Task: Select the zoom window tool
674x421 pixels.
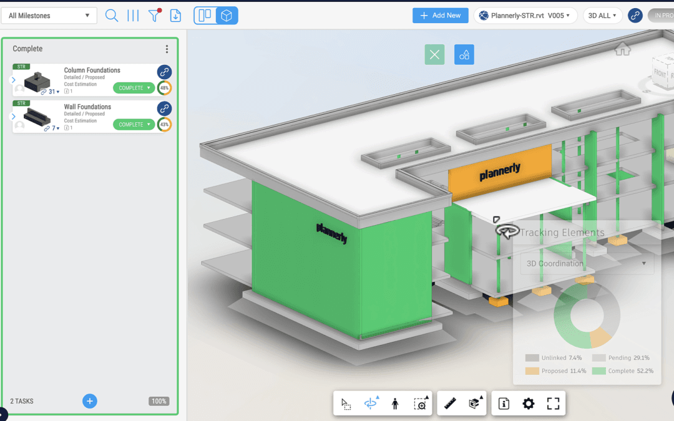Action: click(x=421, y=404)
